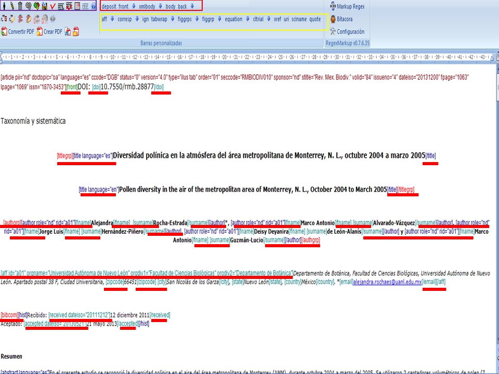Screen dimensions: 499x374
Task: Expand the arrow after the xmlbody tag
Action: [x=161, y=6]
